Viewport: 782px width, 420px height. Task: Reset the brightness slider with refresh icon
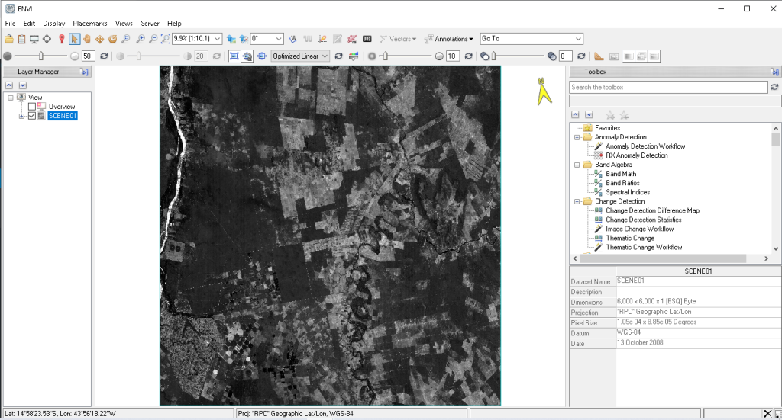pyautogui.click(x=104, y=56)
